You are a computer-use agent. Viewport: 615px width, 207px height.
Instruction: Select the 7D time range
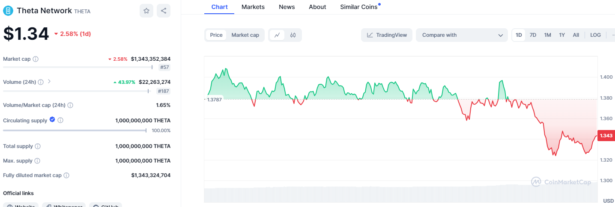(533, 35)
